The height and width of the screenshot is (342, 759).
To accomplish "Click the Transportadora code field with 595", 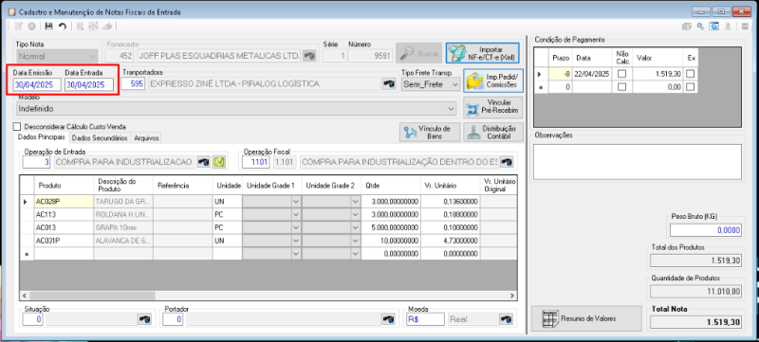I will pyautogui.click(x=133, y=84).
